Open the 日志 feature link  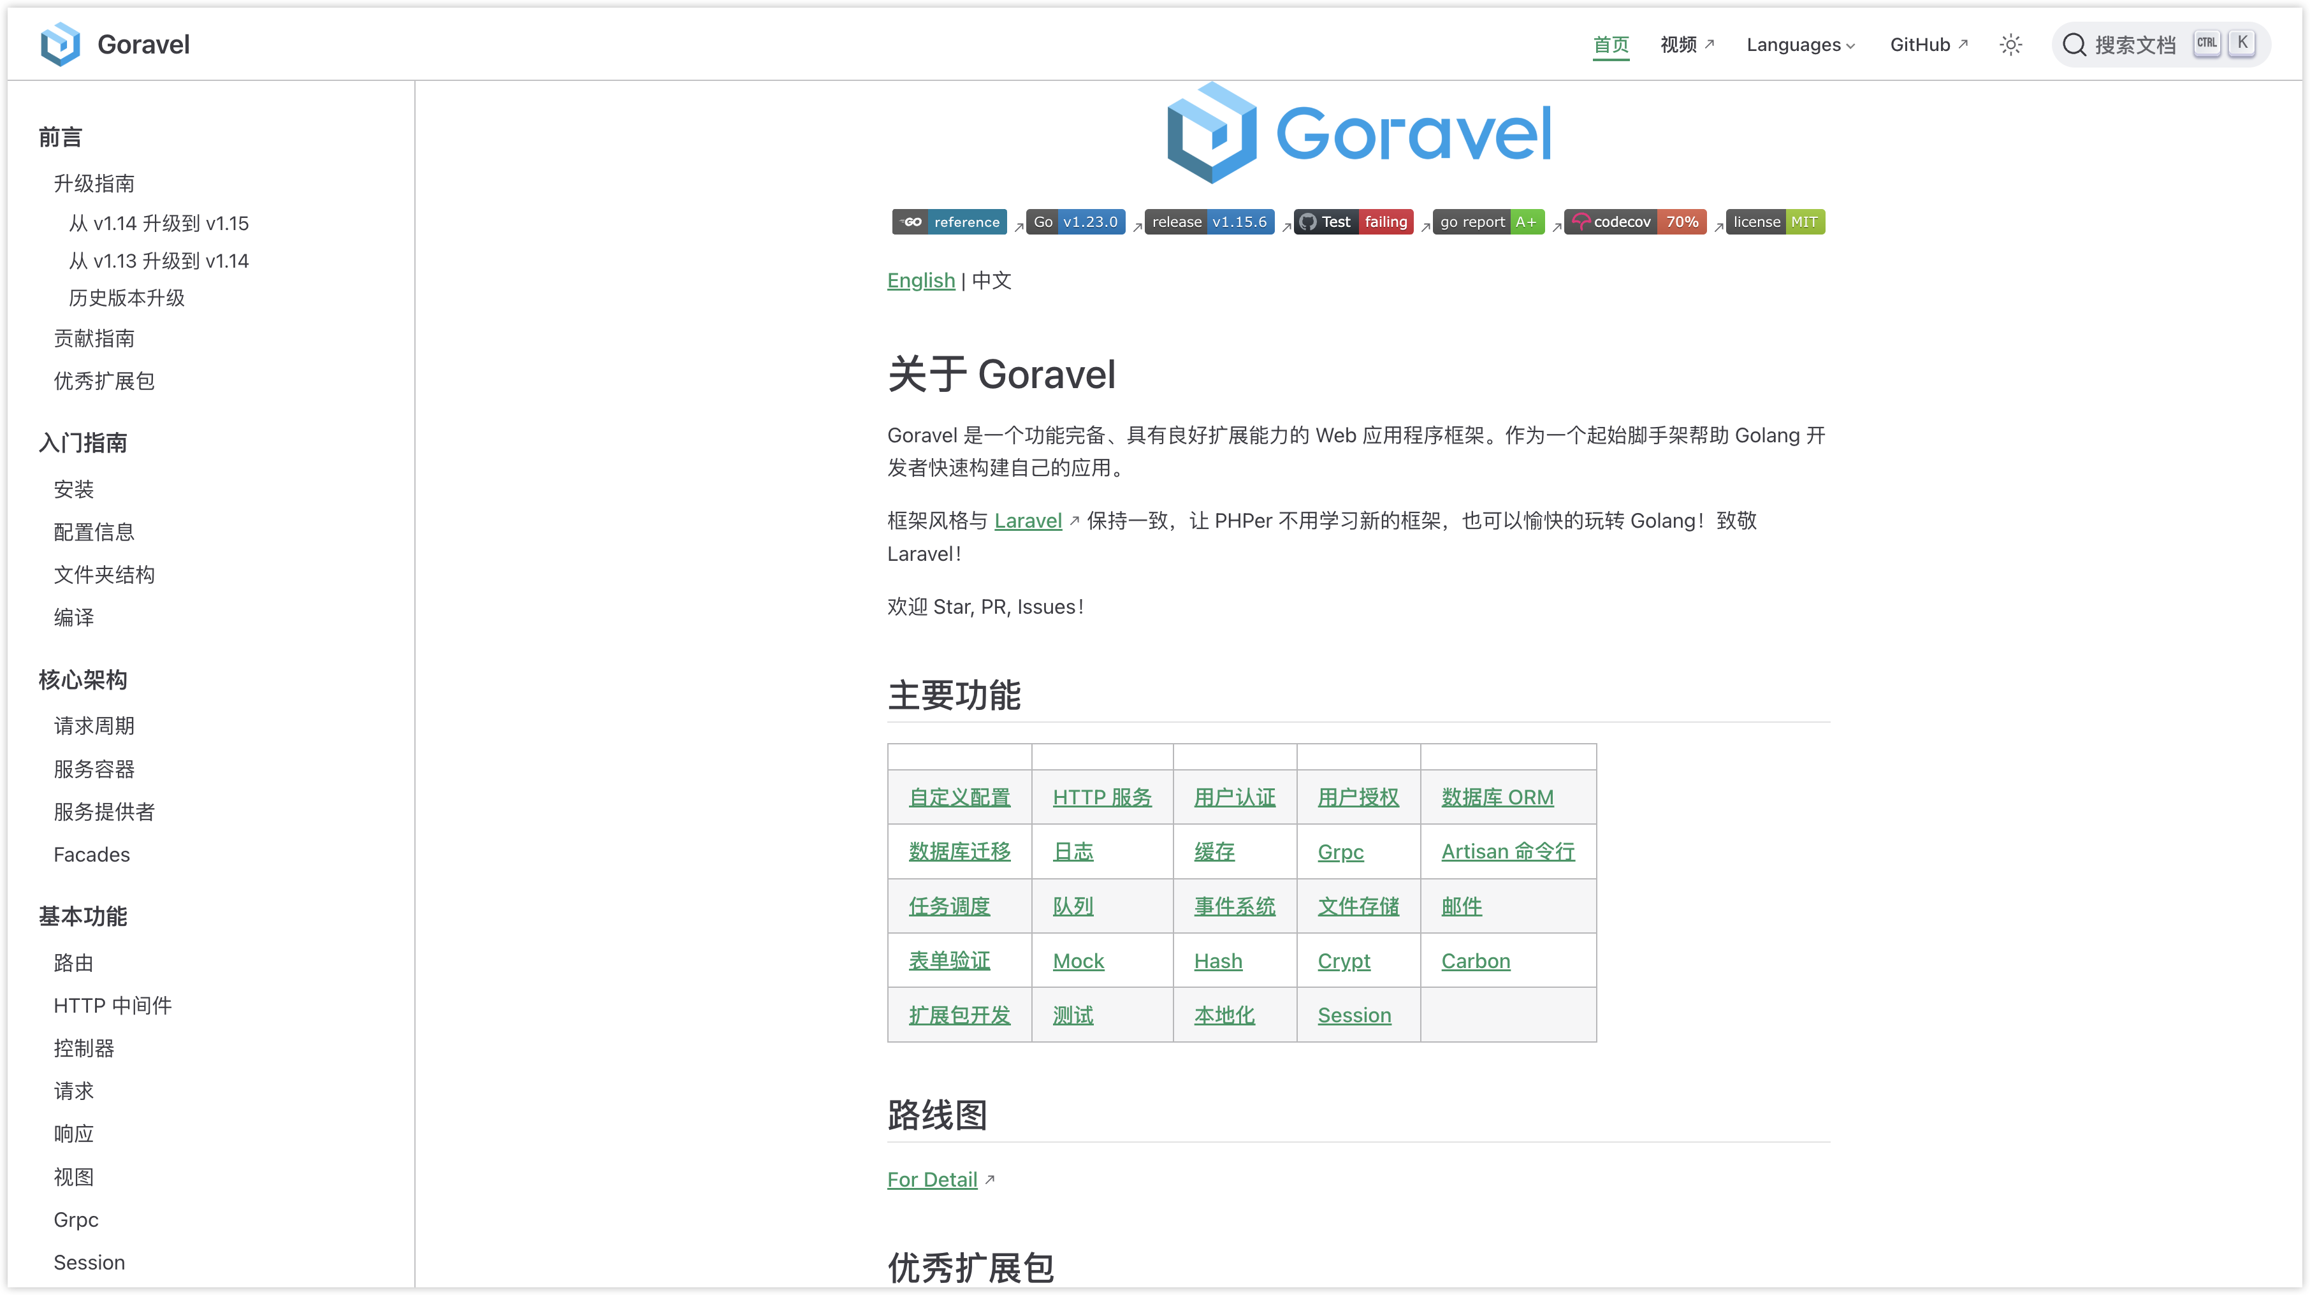tap(1073, 851)
